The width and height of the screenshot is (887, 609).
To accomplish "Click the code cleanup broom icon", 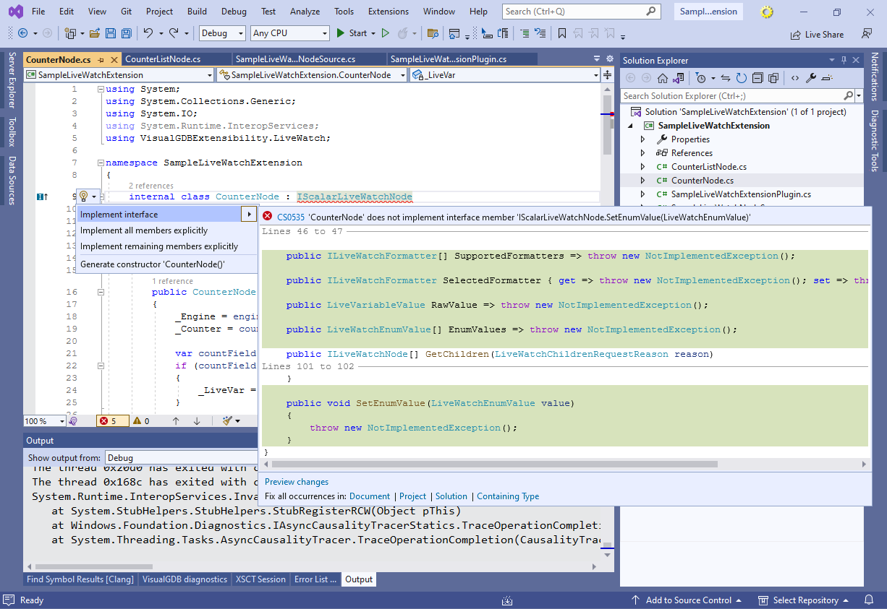I will click(x=227, y=420).
